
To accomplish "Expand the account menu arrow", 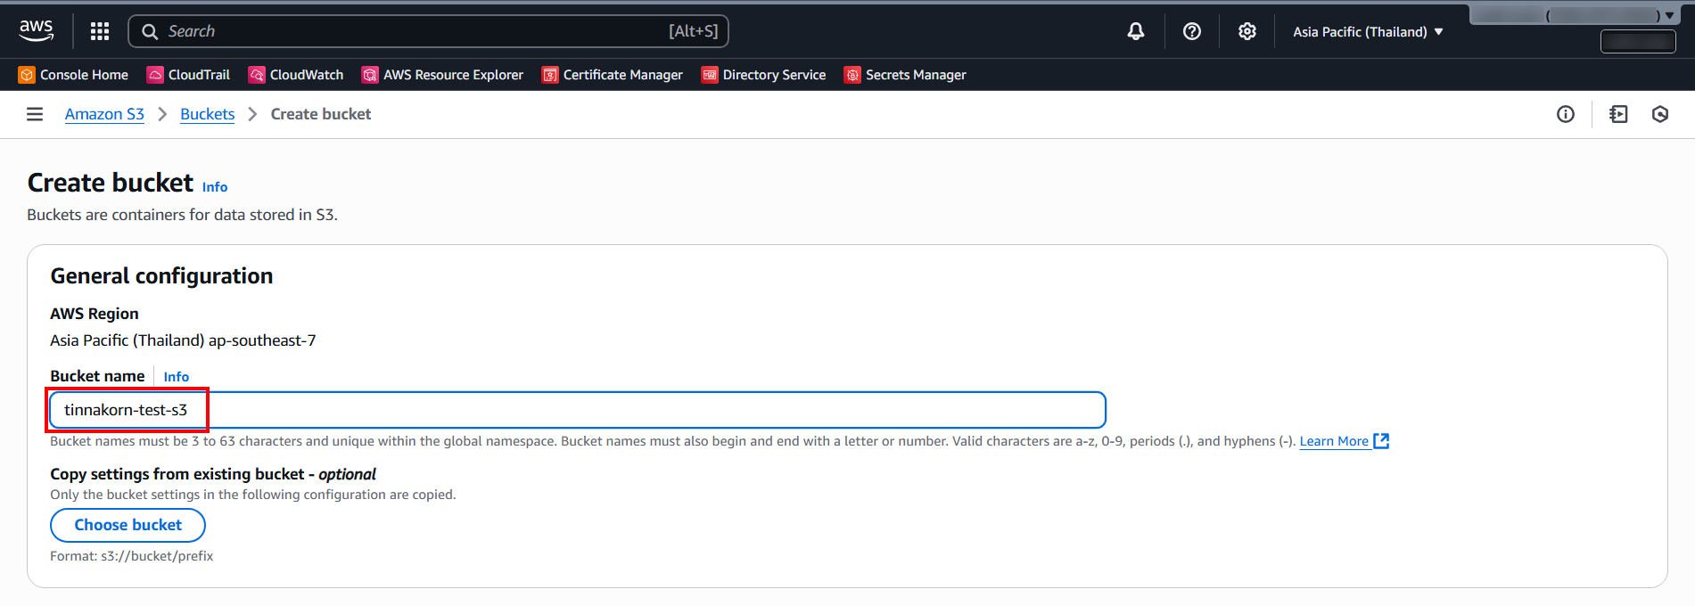I will point(1669,15).
